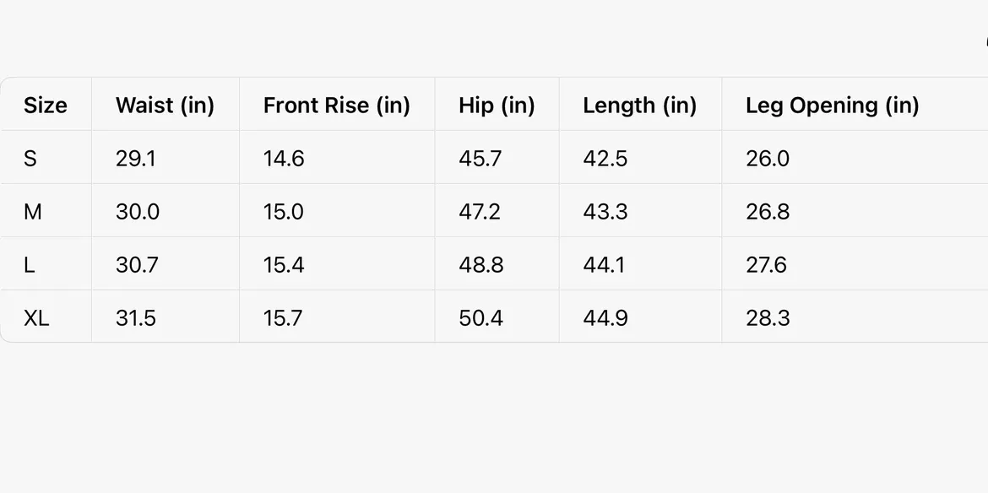Click the Size column header

(x=45, y=106)
